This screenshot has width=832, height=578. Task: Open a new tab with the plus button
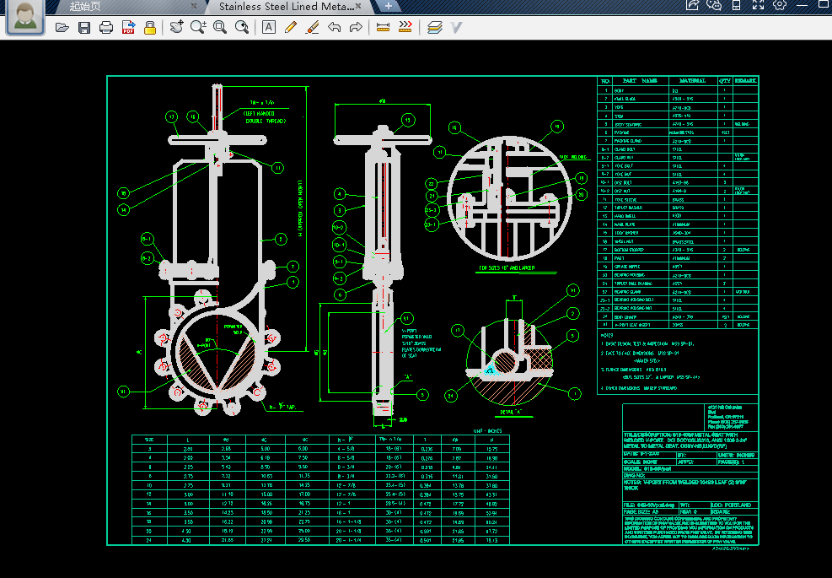point(389,7)
